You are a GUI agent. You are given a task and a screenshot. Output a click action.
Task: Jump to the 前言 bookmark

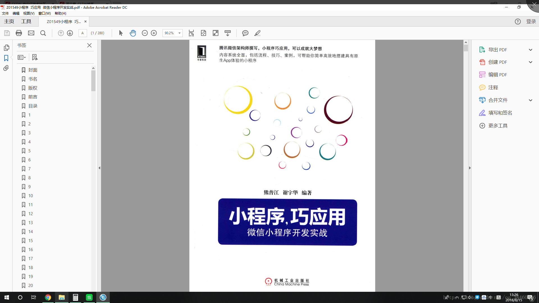coord(33,97)
